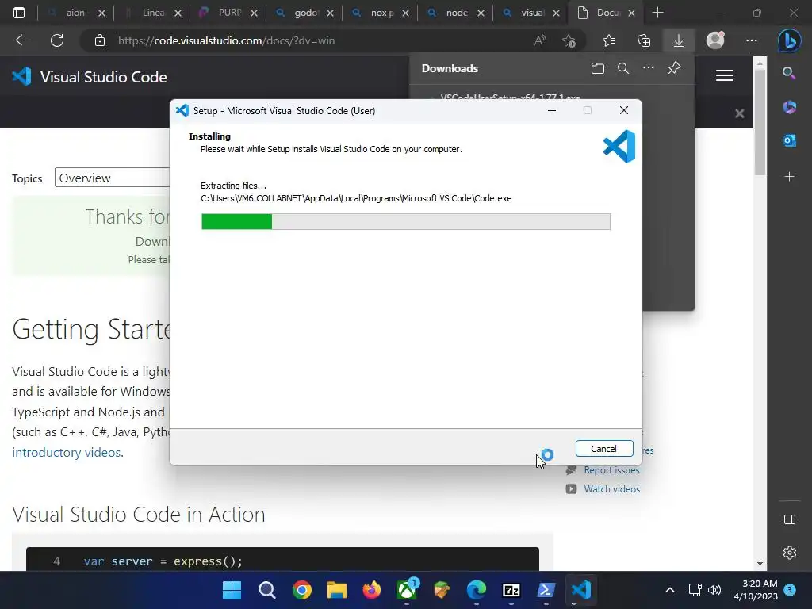Open the Bing chat sidebar button
Image resolution: width=812 pixels, height=609 pixels.
coord(789,40)
